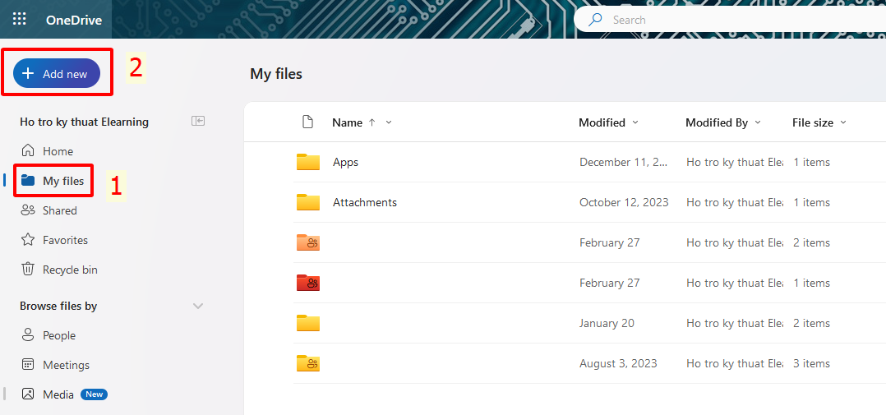Click the Recycle bin icon
886x415 pixels.
click(28, 270)
